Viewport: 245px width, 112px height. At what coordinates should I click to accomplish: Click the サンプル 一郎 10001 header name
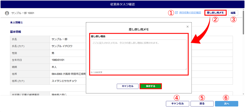(x=23, y=13)
